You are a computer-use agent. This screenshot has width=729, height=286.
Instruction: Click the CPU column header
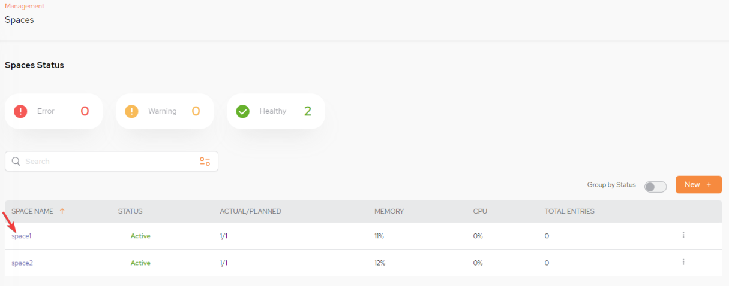(479, 211)
